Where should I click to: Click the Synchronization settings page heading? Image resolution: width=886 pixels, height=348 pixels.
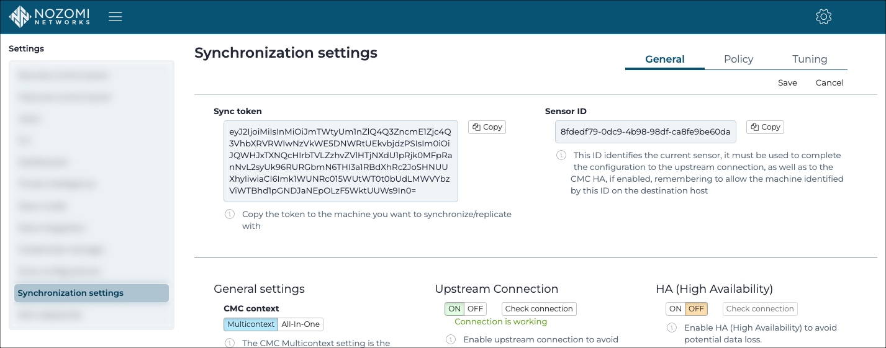click(286, 53)
